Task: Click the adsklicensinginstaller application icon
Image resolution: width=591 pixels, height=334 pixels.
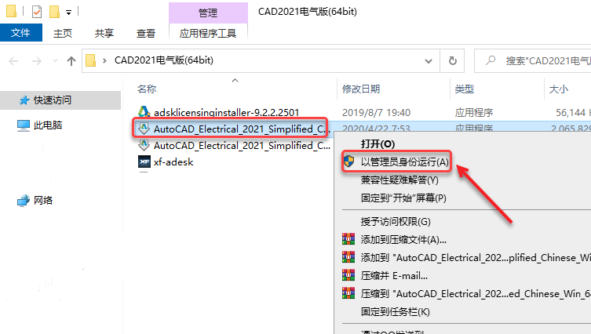Action: tap(144, 112)
